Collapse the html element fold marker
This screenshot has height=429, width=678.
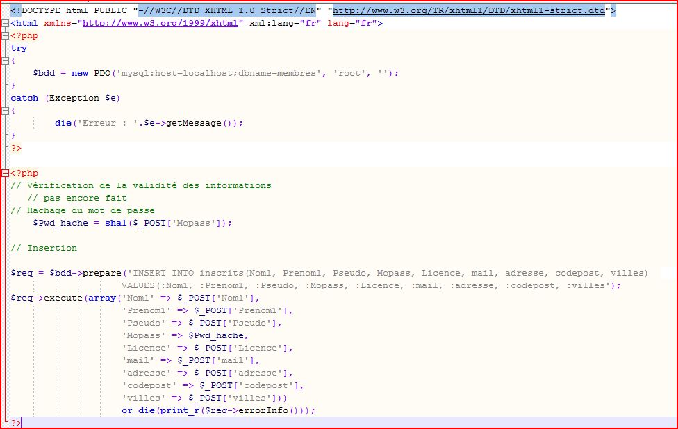5,23
